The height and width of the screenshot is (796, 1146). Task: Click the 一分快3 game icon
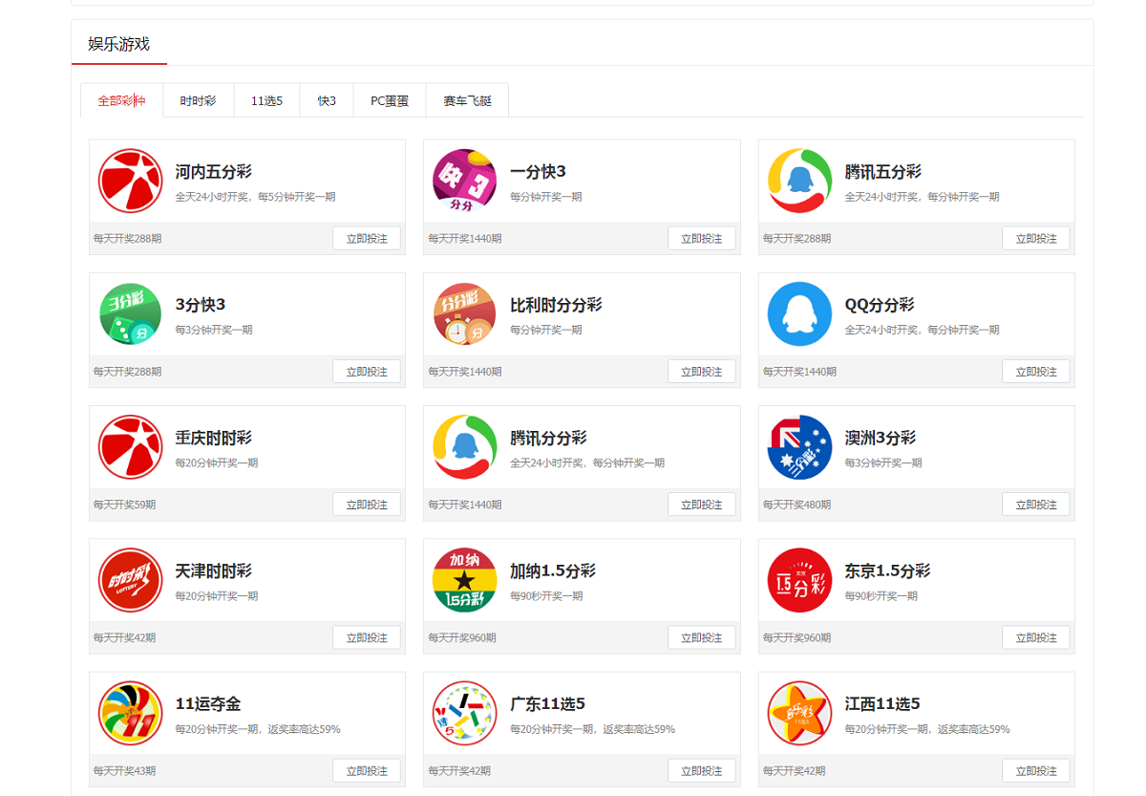(x=465, y=181)
